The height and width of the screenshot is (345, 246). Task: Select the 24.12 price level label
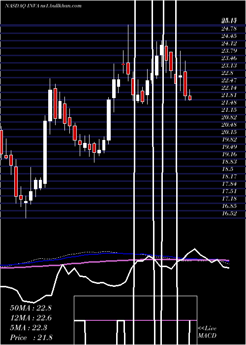tap(229, 43)
